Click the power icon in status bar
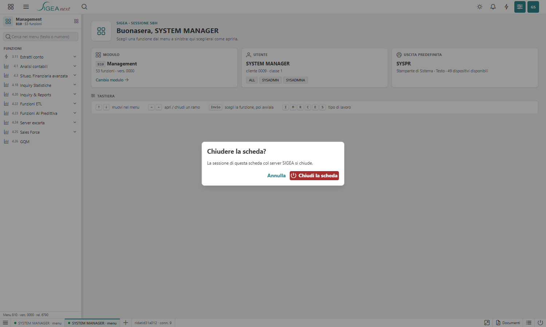 pos(540,323)
